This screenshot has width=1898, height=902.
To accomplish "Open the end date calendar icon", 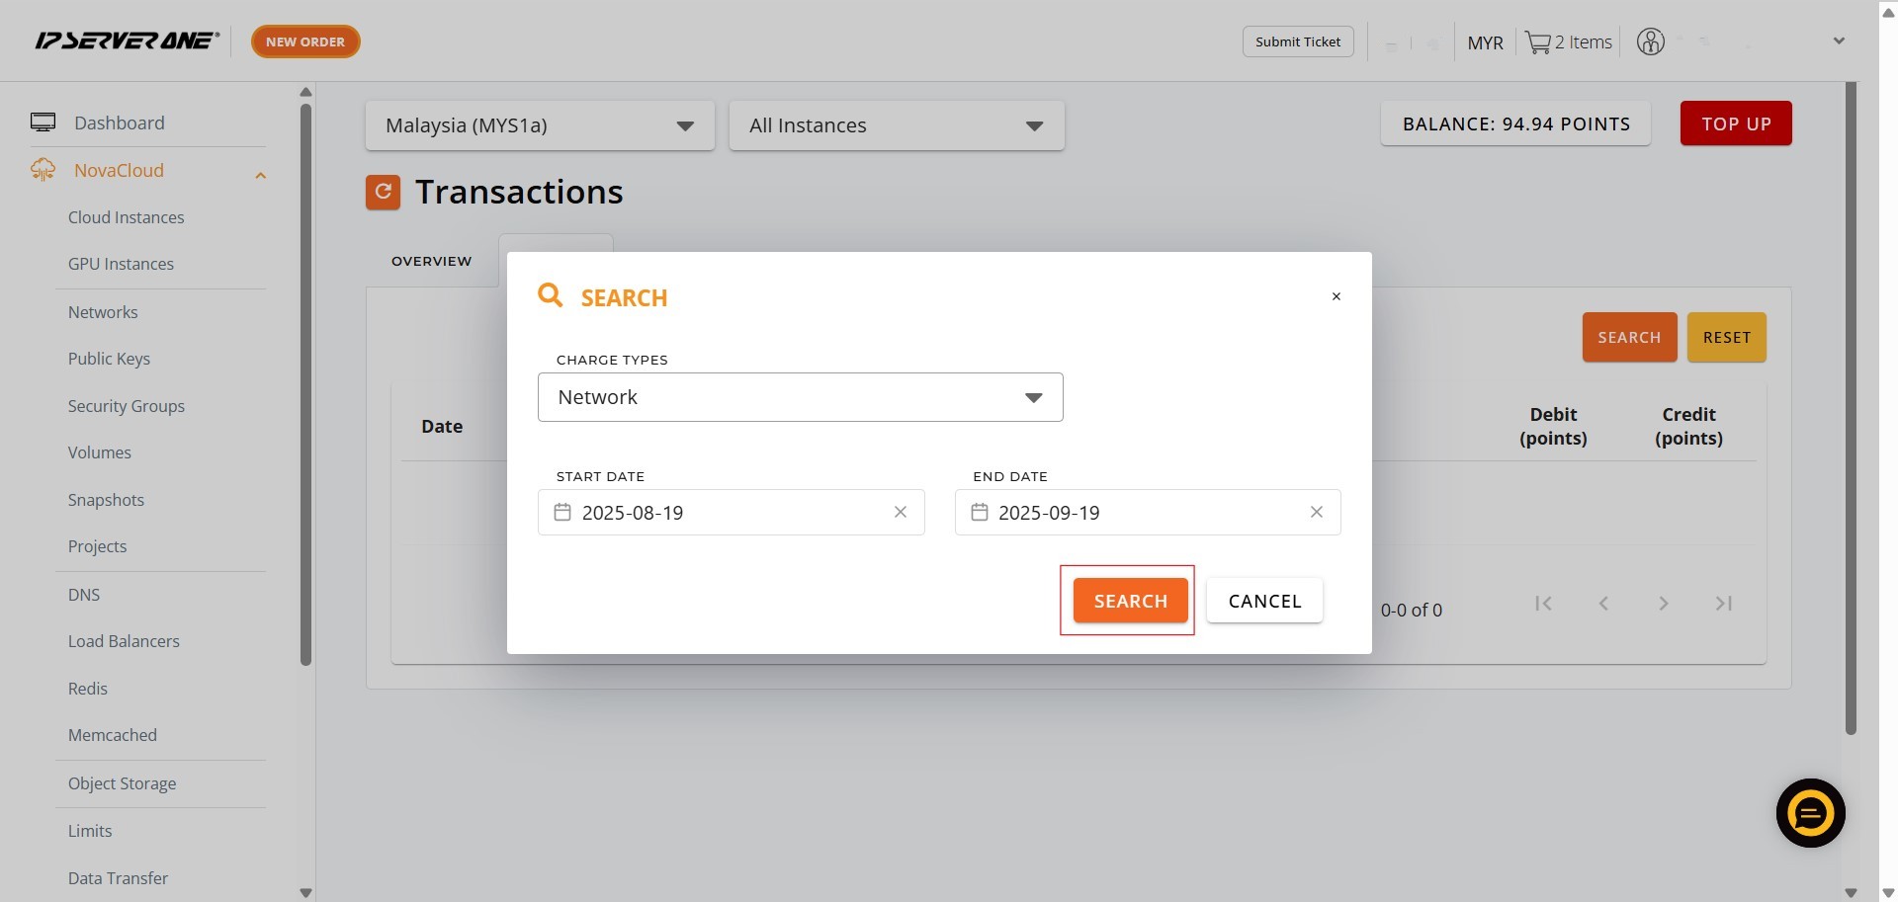I will (979, 512).
